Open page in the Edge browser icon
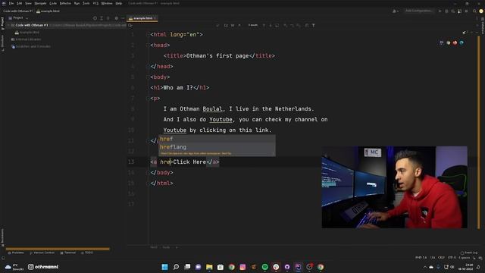The image size is (485, 273). [x=462, y=42]
